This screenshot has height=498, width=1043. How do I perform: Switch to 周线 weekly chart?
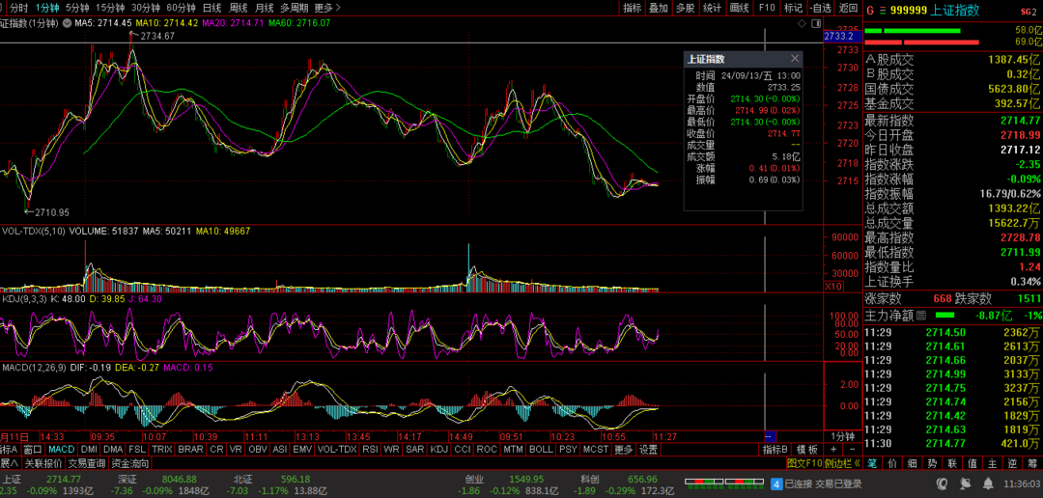click(239, 8)
